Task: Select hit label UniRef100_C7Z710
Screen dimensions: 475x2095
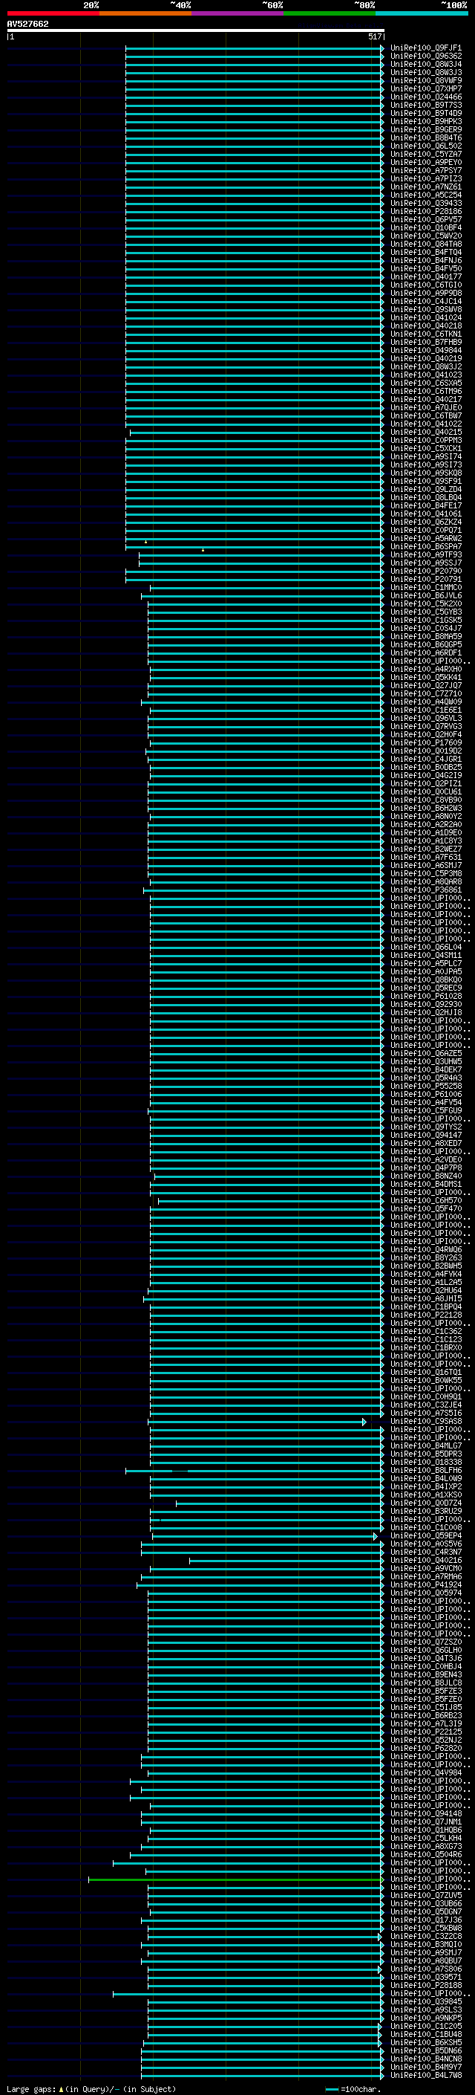Action: 425,693
